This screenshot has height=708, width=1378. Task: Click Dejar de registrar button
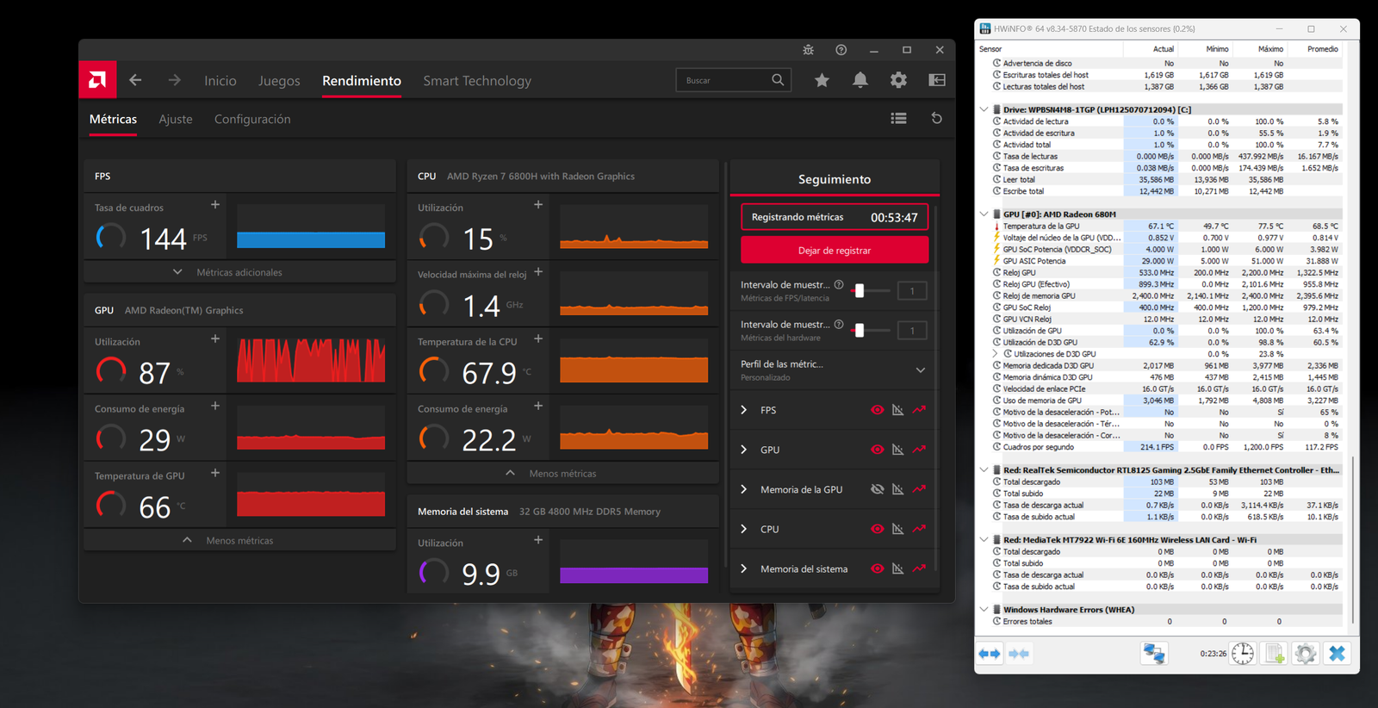coord(834,251)
